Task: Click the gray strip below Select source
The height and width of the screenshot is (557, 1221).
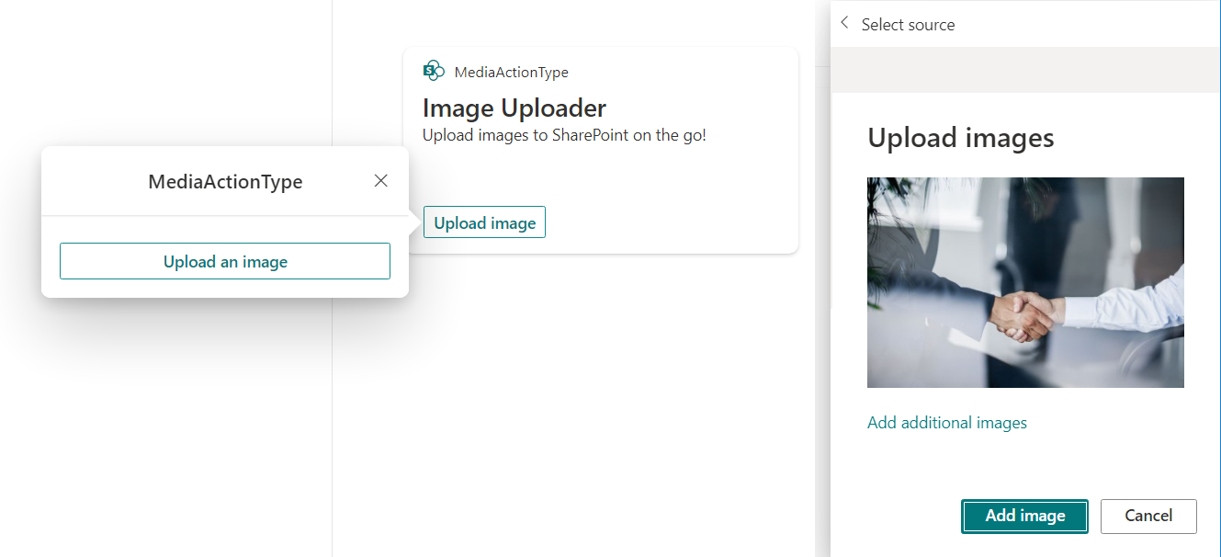Action: coord(1025,70)
